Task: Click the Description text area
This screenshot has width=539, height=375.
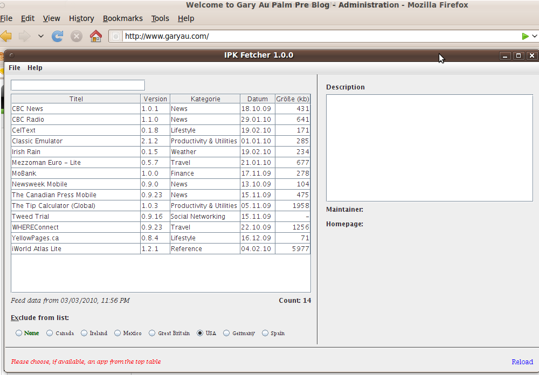Action: (x=430, y=148)
